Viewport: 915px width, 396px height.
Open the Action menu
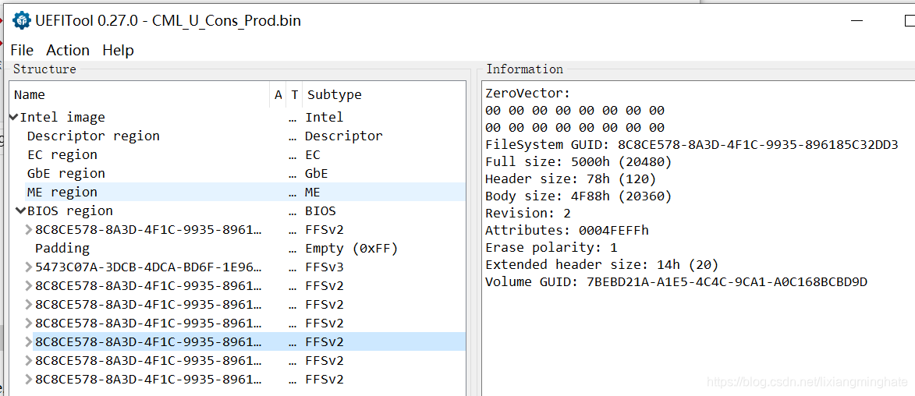[68, 50]
